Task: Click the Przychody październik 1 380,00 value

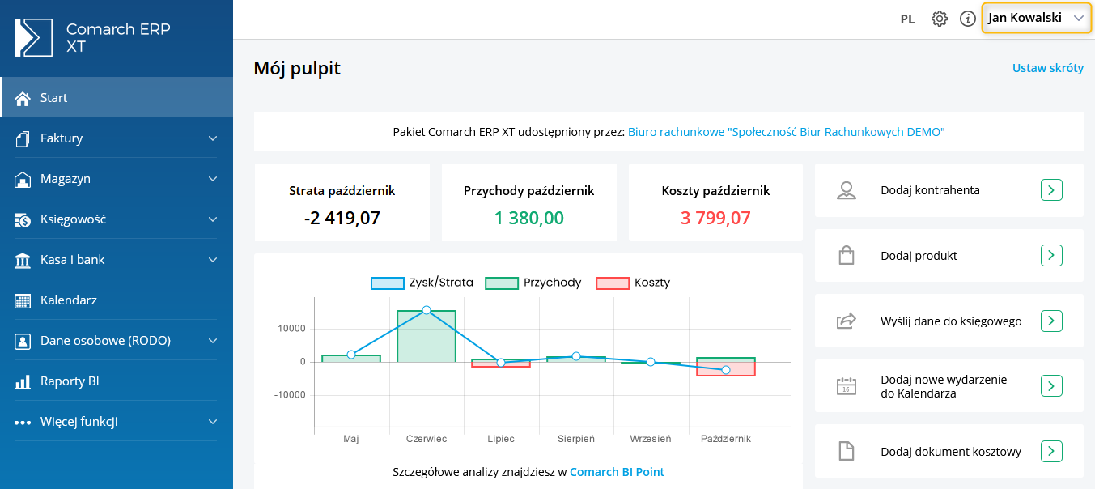Action: (529, 218)
